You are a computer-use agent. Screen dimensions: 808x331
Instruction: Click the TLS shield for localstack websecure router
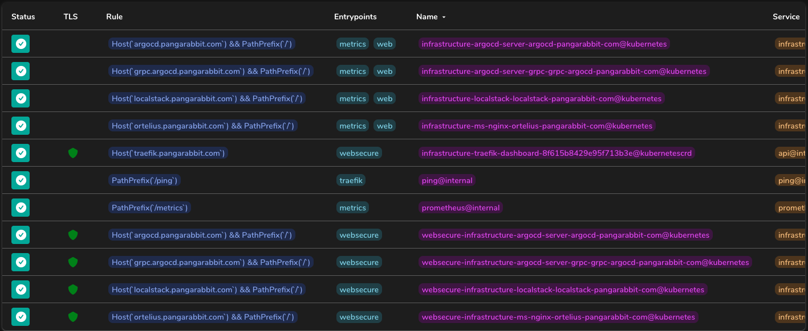(73, 289)
